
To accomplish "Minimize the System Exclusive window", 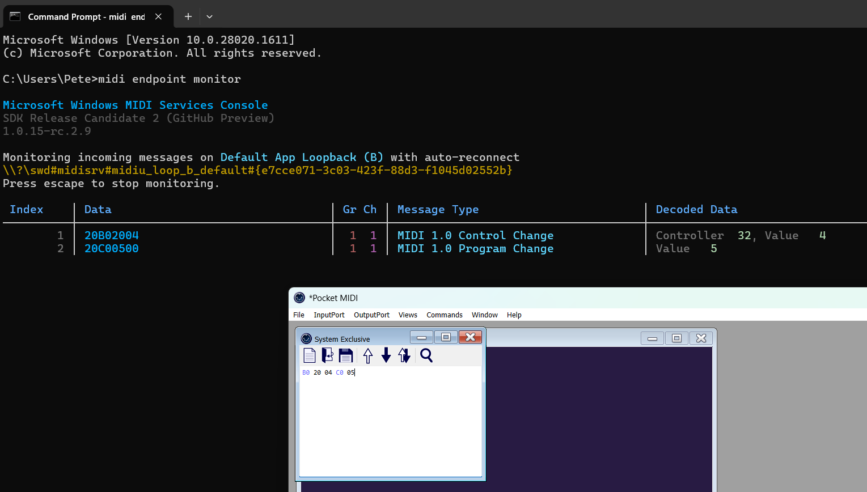I will (x=421, y=337).
